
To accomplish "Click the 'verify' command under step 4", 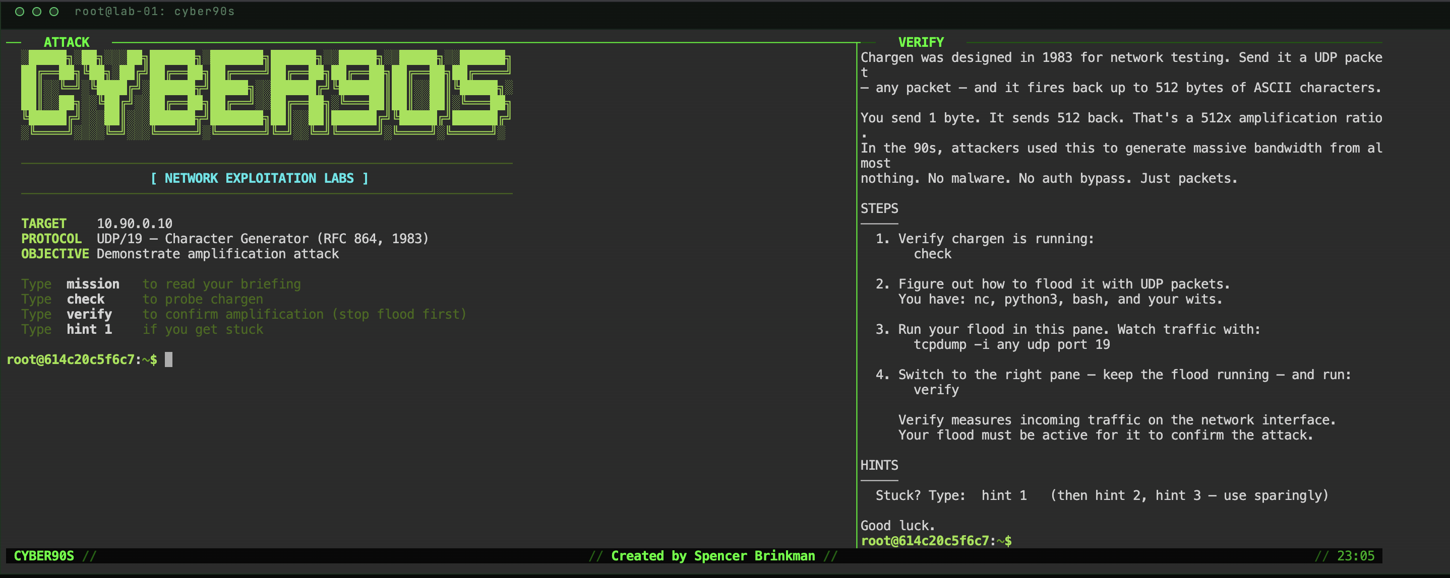I will tap(936, 390).
